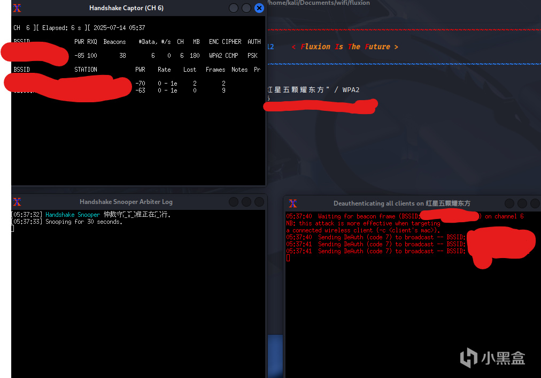Click the '180' MB value
Viewport: 541px width, 378px height.
(195, 56)
